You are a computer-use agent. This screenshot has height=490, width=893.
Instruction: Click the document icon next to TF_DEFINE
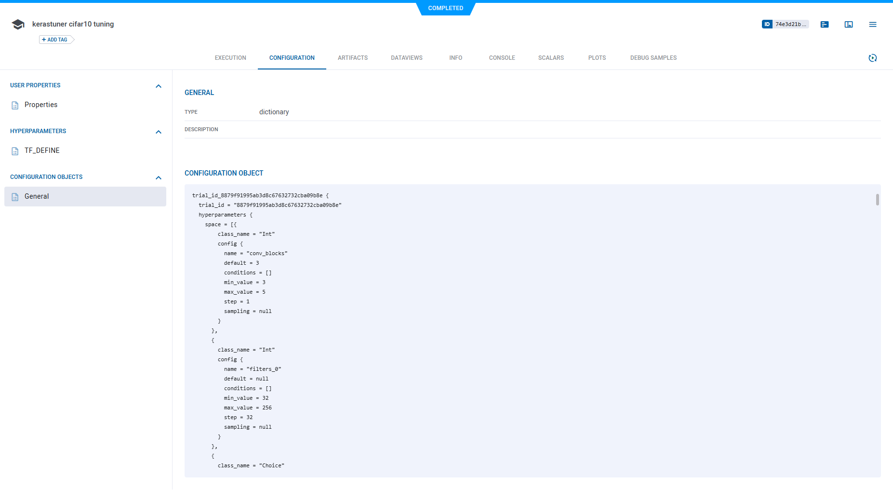tap(14, 150)
